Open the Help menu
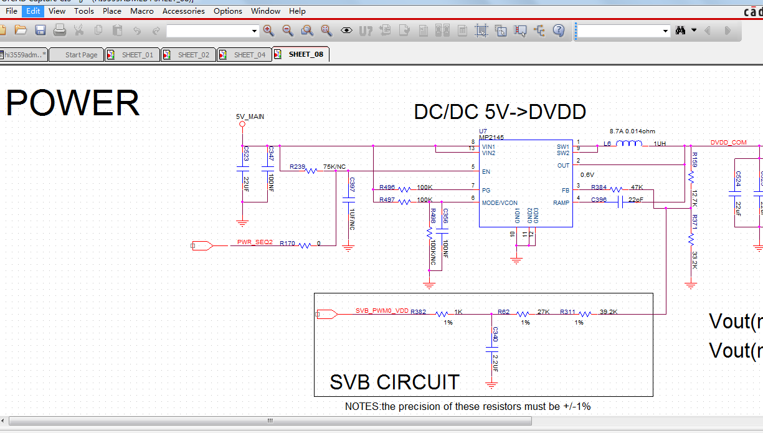Image resolution: width=763 pixels, height=433 pixels. point(297,11)
